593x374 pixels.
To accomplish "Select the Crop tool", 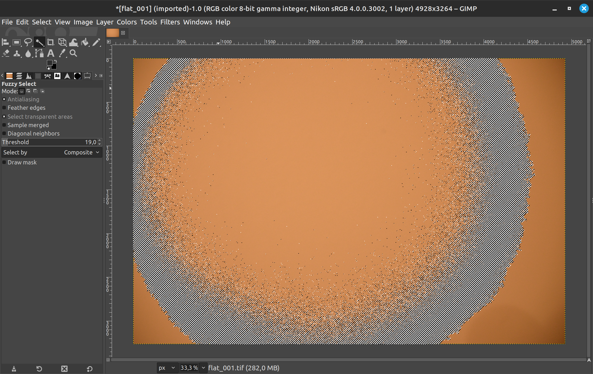I will [50, 42].
